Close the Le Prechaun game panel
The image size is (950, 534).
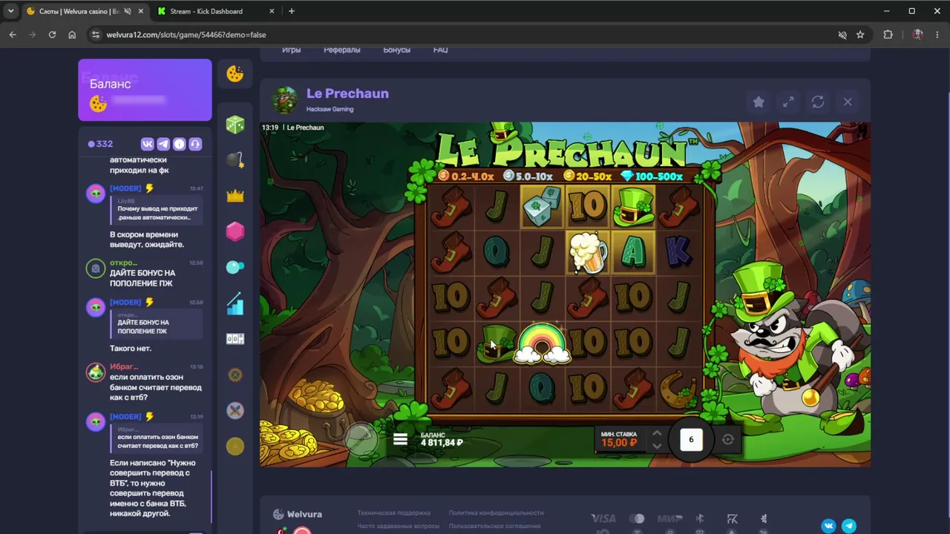848,102
